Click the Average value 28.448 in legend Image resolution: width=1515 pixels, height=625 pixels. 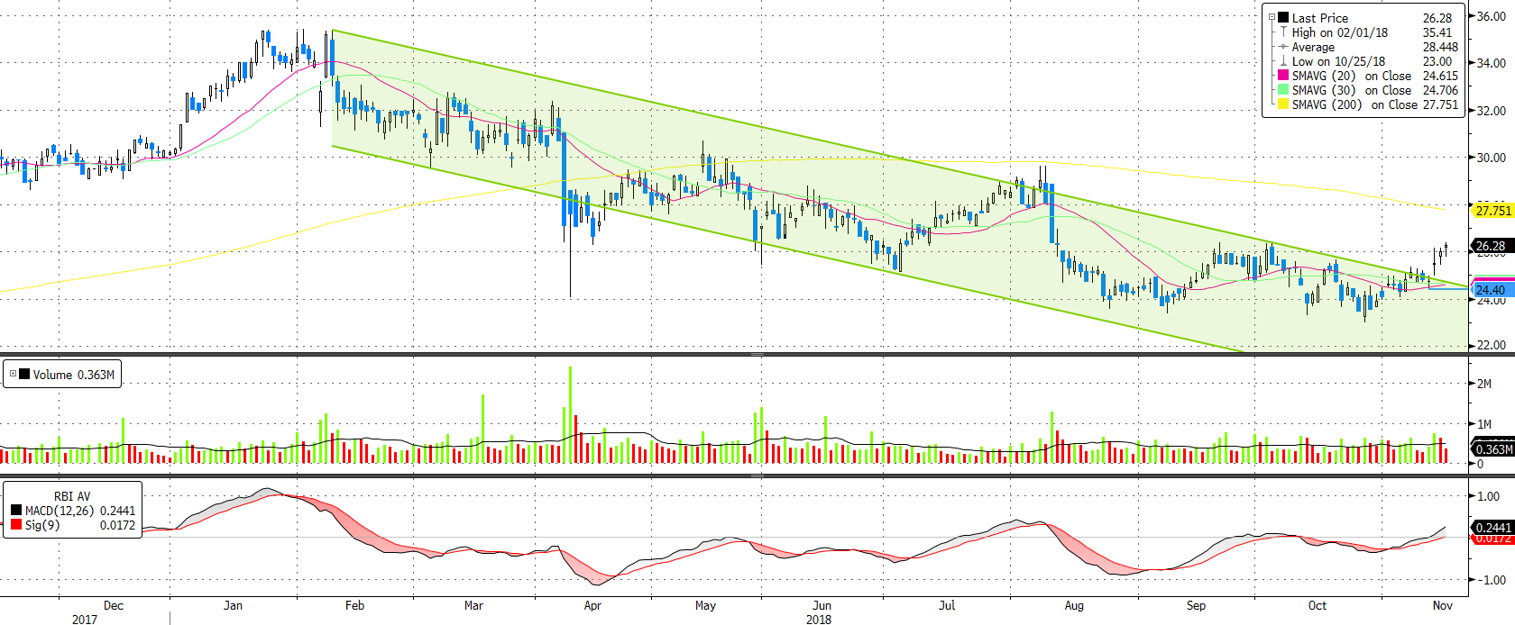(1440, 47)
